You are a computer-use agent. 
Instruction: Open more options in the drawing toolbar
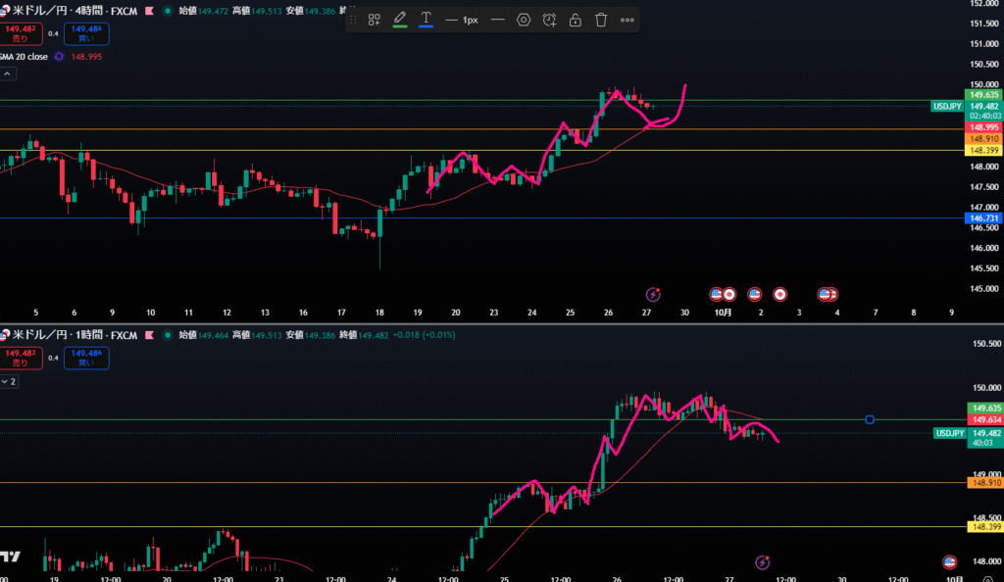coord(627,20)
